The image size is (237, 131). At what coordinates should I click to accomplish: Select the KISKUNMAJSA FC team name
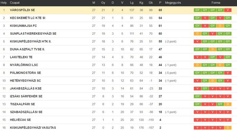click(23, 26)
